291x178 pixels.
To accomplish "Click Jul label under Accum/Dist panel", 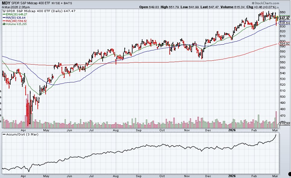I will pyautogui.click(x=91, y=176).
